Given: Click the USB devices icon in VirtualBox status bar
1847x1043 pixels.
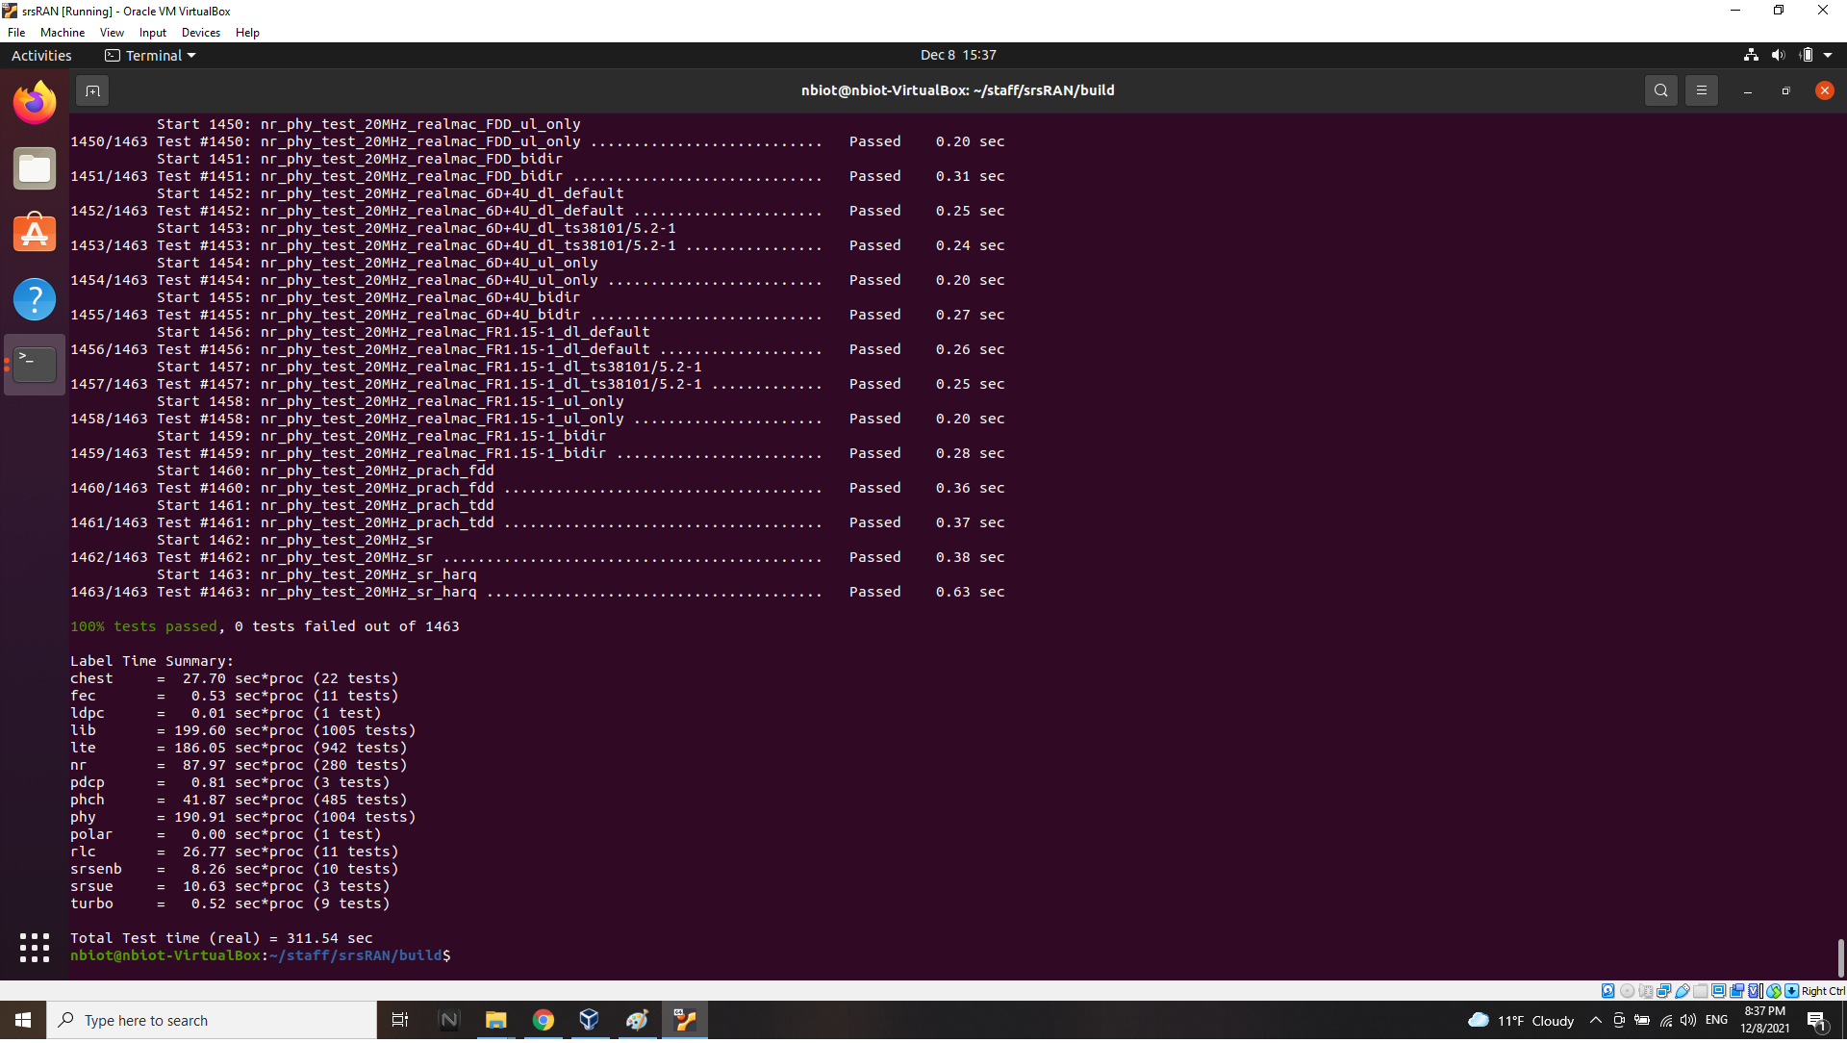Looking at the screenshot, I should pyautogui.click(x=1683, y=990).
